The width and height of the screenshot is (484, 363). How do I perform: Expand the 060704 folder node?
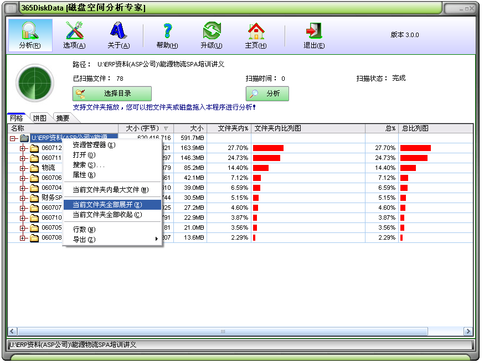pyautogui.click(x=22, y=188)
